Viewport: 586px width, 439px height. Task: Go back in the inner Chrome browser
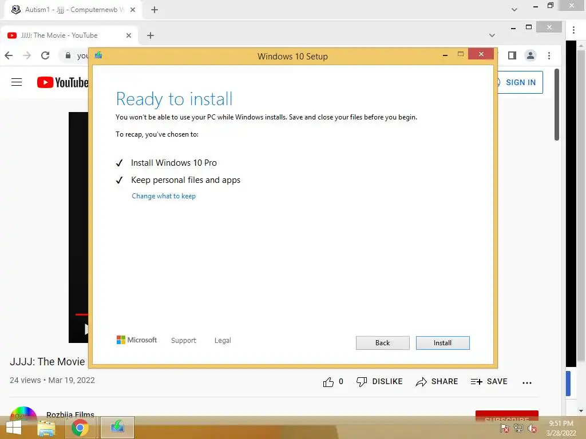(9, 55)
